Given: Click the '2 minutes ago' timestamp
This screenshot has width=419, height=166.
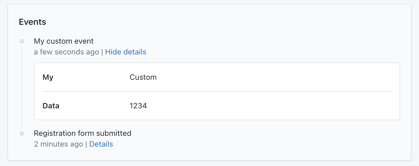Looking at the screenshot, I should coord(58,144).
